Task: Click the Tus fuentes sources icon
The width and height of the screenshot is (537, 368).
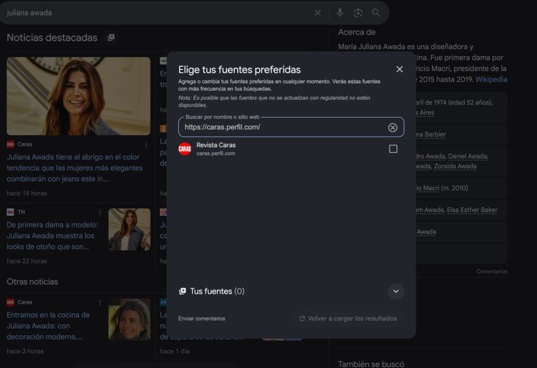Action: coord(183,291)
